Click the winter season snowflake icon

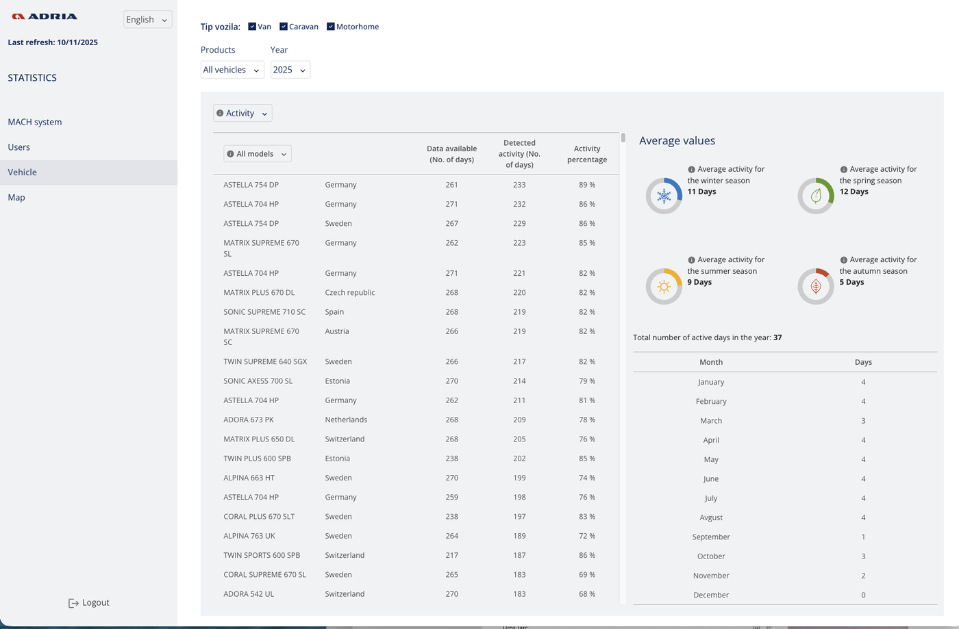(664, 196)
